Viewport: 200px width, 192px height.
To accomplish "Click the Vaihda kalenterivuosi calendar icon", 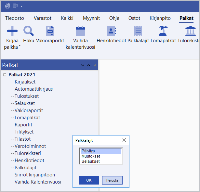I will point(80,31).
